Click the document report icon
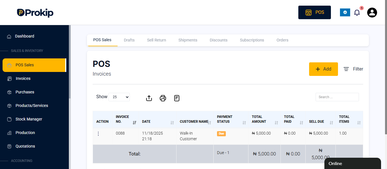Viewport: 387px width, 169px height. 177,98
